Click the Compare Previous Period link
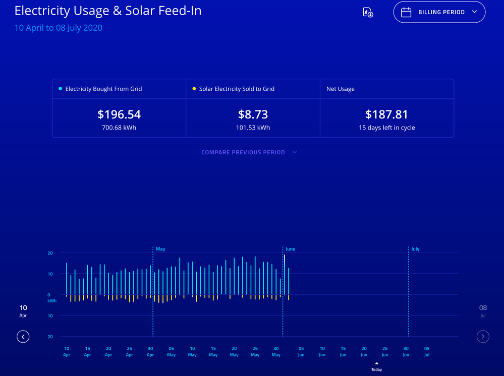This screenshot has width=504, height=376. 243,152
